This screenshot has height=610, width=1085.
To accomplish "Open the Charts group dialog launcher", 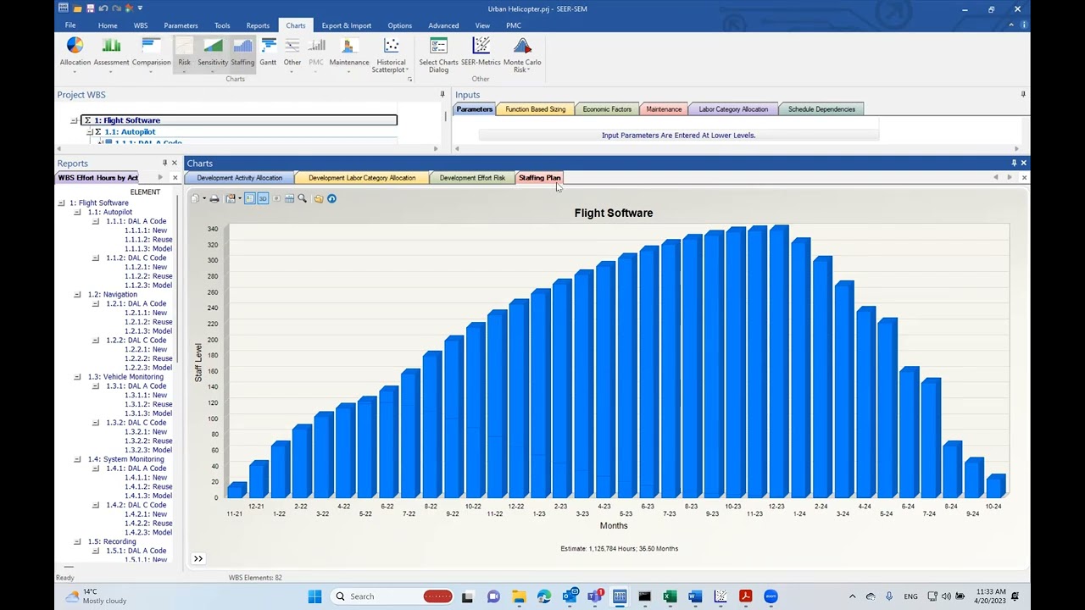I will [409, 80].
